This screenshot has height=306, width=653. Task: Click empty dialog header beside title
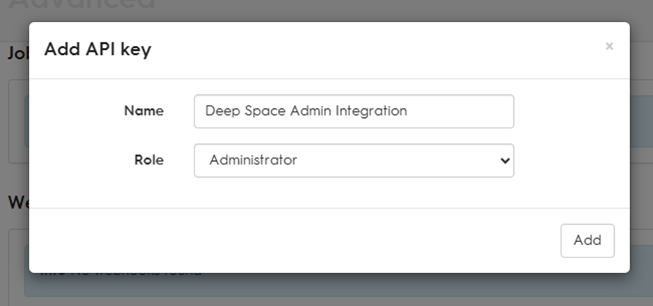(x=375, y=49)
